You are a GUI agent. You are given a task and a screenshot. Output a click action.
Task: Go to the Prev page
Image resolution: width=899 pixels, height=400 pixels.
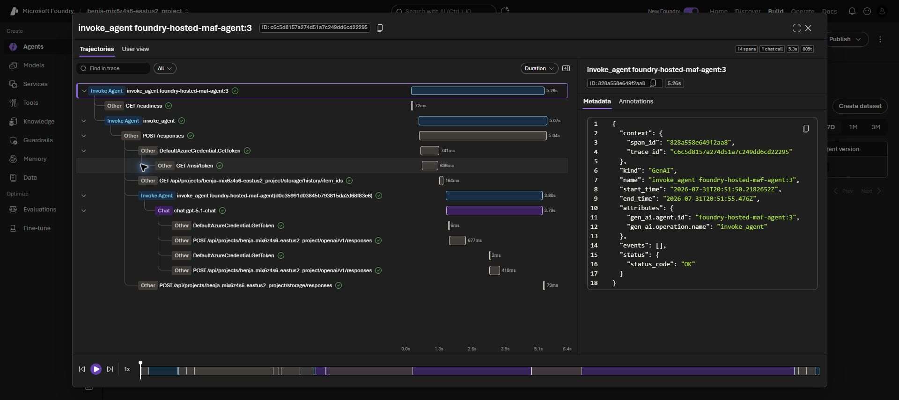point(844,191)
